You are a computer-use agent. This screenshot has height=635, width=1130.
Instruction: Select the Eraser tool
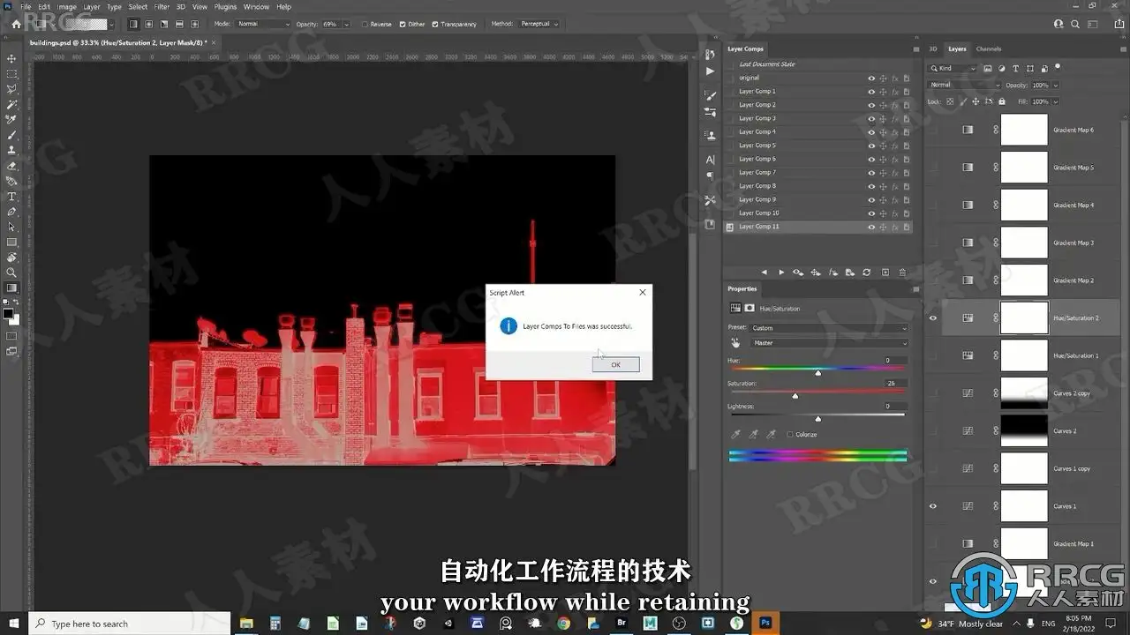(11, 166)
